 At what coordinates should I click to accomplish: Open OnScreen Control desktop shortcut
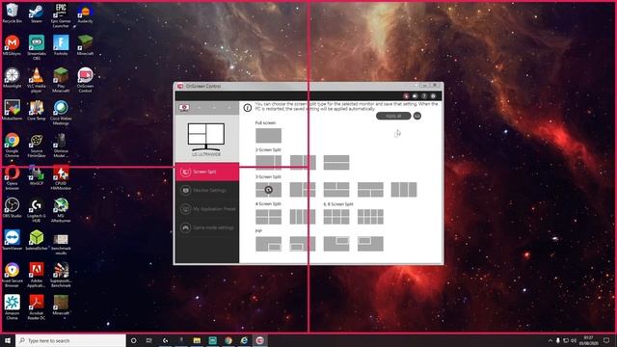[x=85, y=80]
